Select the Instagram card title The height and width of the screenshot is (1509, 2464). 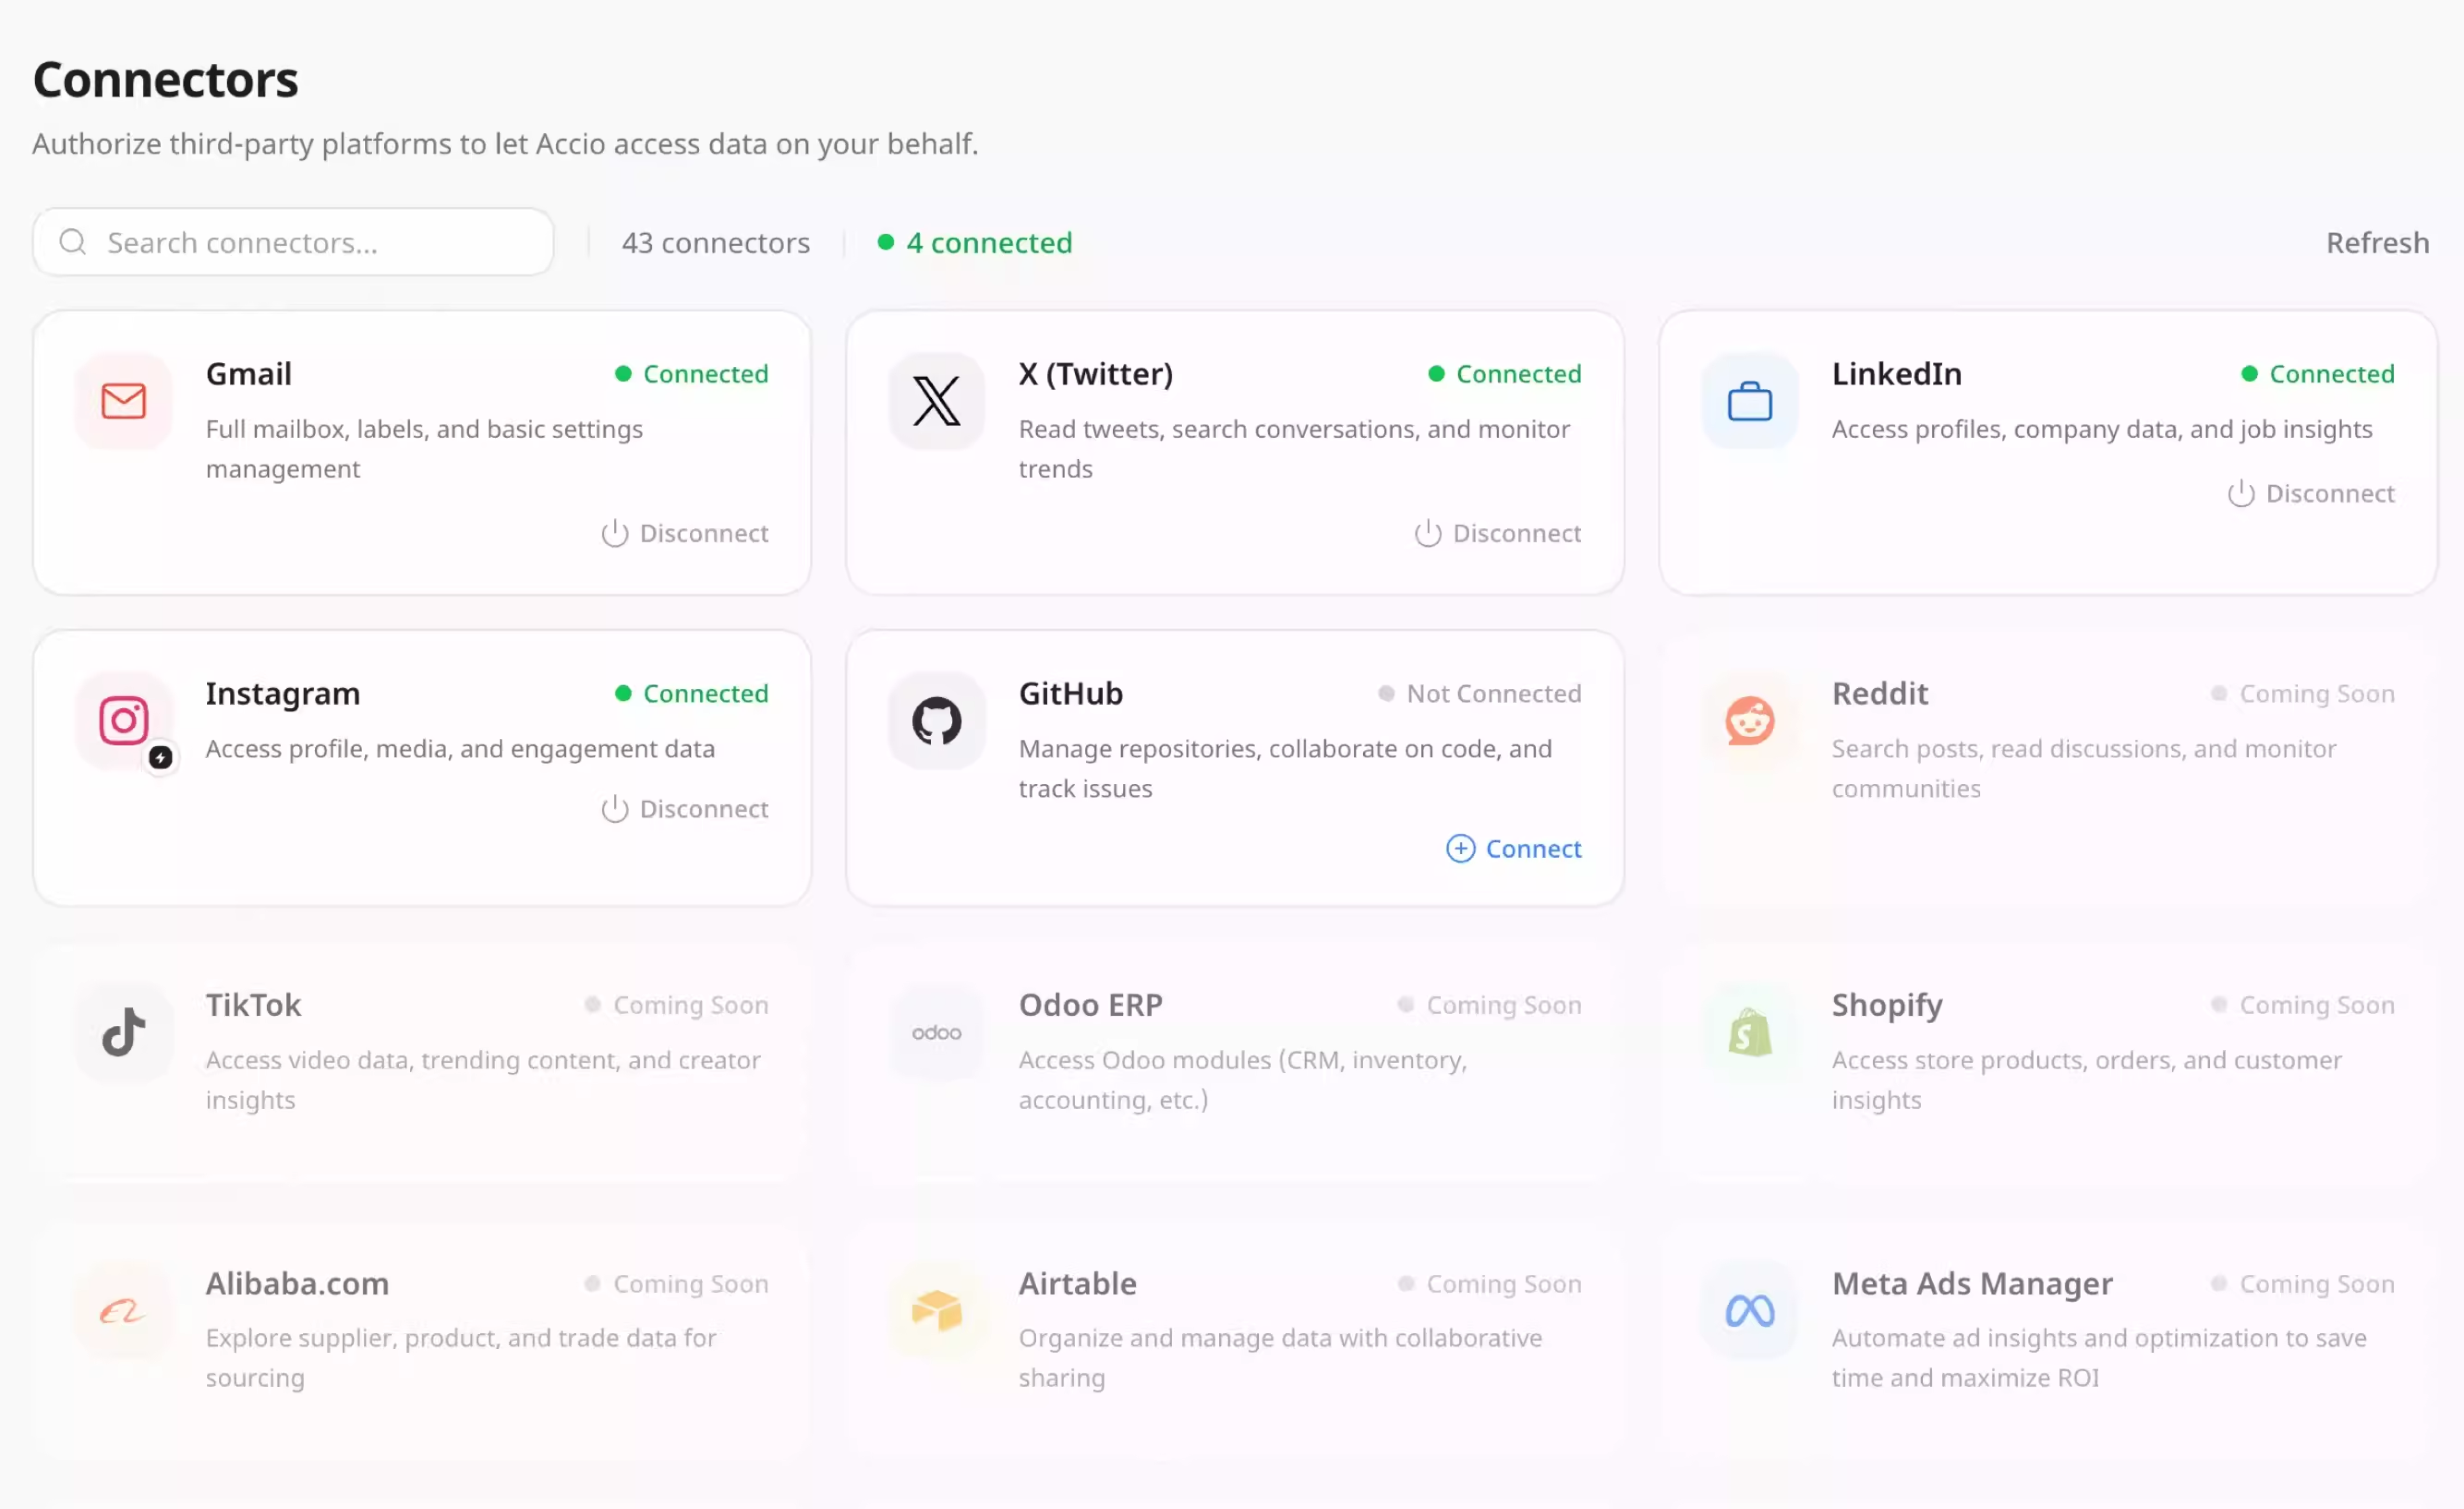click(283, 694)
